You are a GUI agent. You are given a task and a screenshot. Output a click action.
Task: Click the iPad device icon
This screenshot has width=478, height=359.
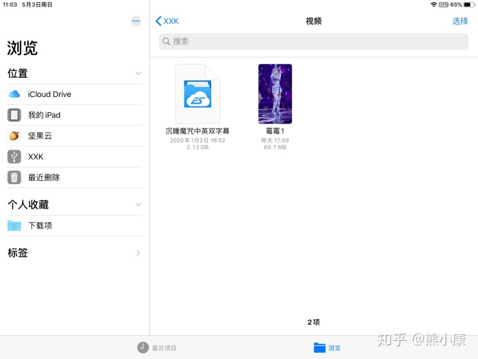point(14,115)
